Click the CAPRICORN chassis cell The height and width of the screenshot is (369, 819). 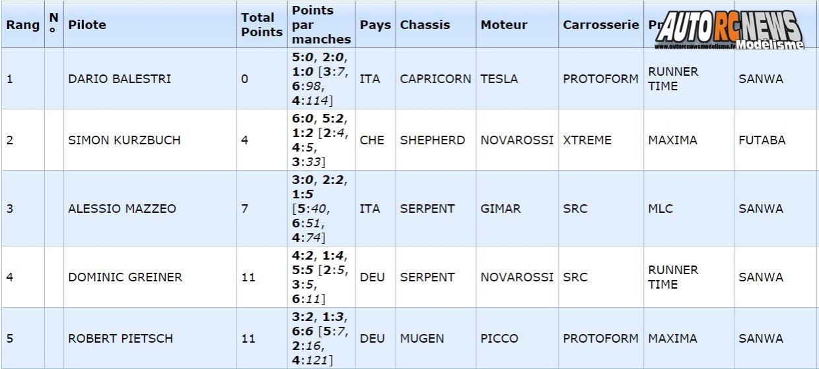pyautogui.click(x=435, y=79)
